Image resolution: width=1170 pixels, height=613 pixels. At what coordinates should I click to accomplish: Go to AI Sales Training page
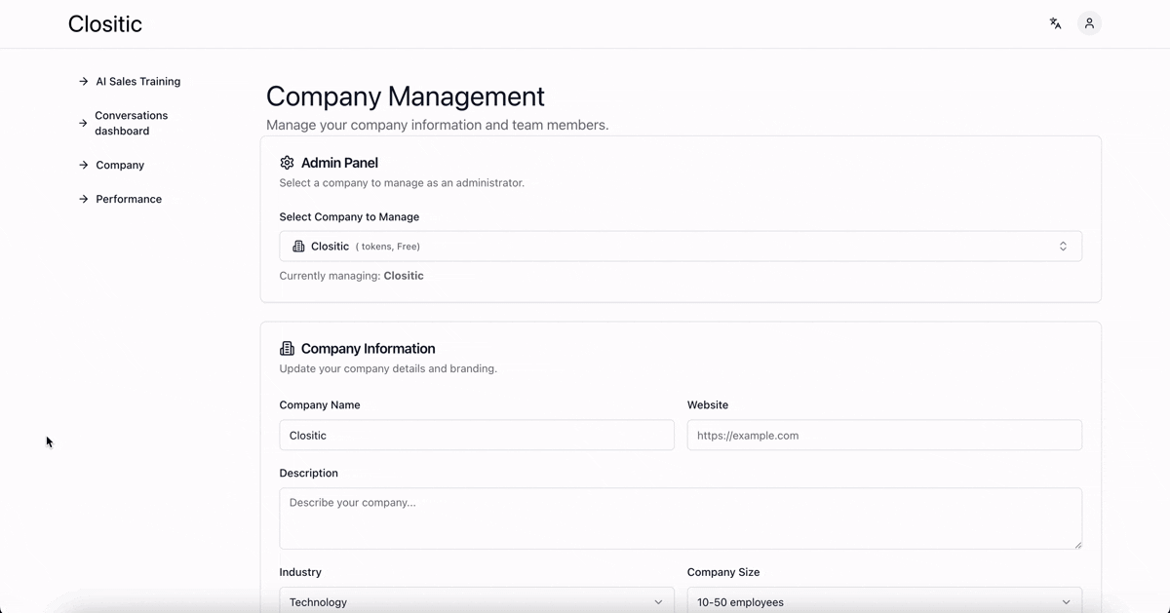[137, 82]
